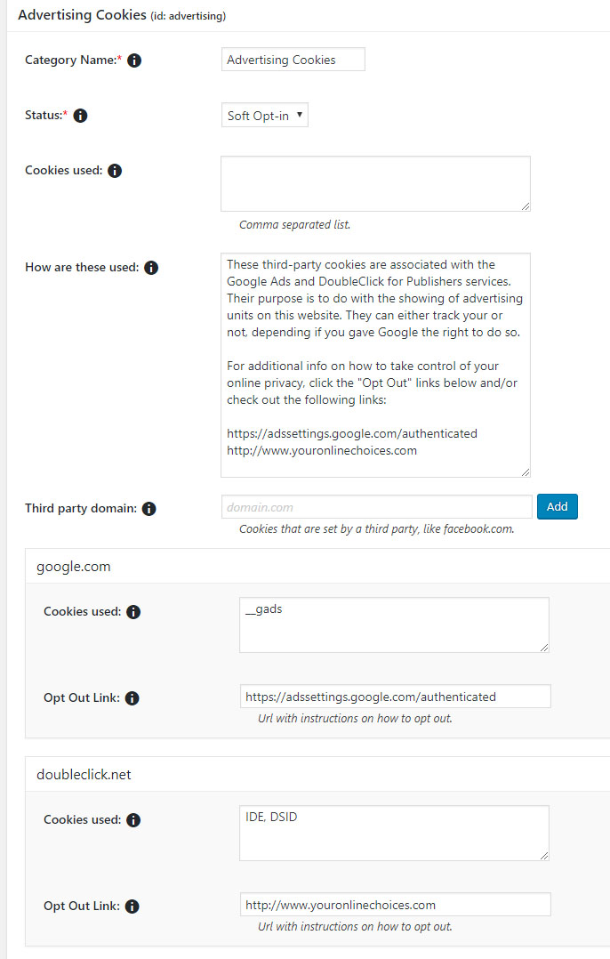
Task: Click the adssettings.google.com Opt Out field
Action: tap(395, 697)
